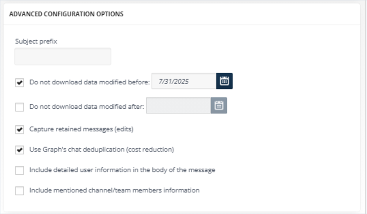Uncheck Do not download data modified before
This screenshot has height=214, width=367.
point(19,82)
